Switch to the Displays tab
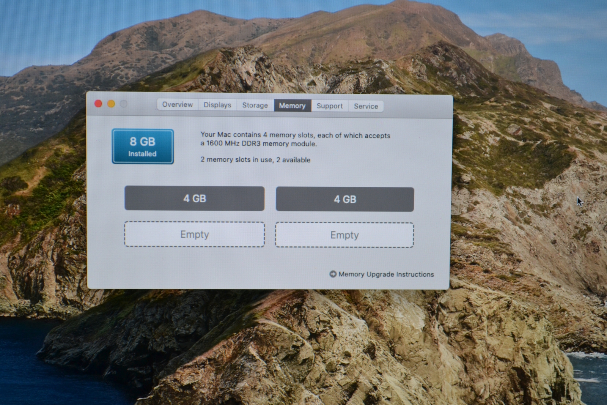 [217, 105]
